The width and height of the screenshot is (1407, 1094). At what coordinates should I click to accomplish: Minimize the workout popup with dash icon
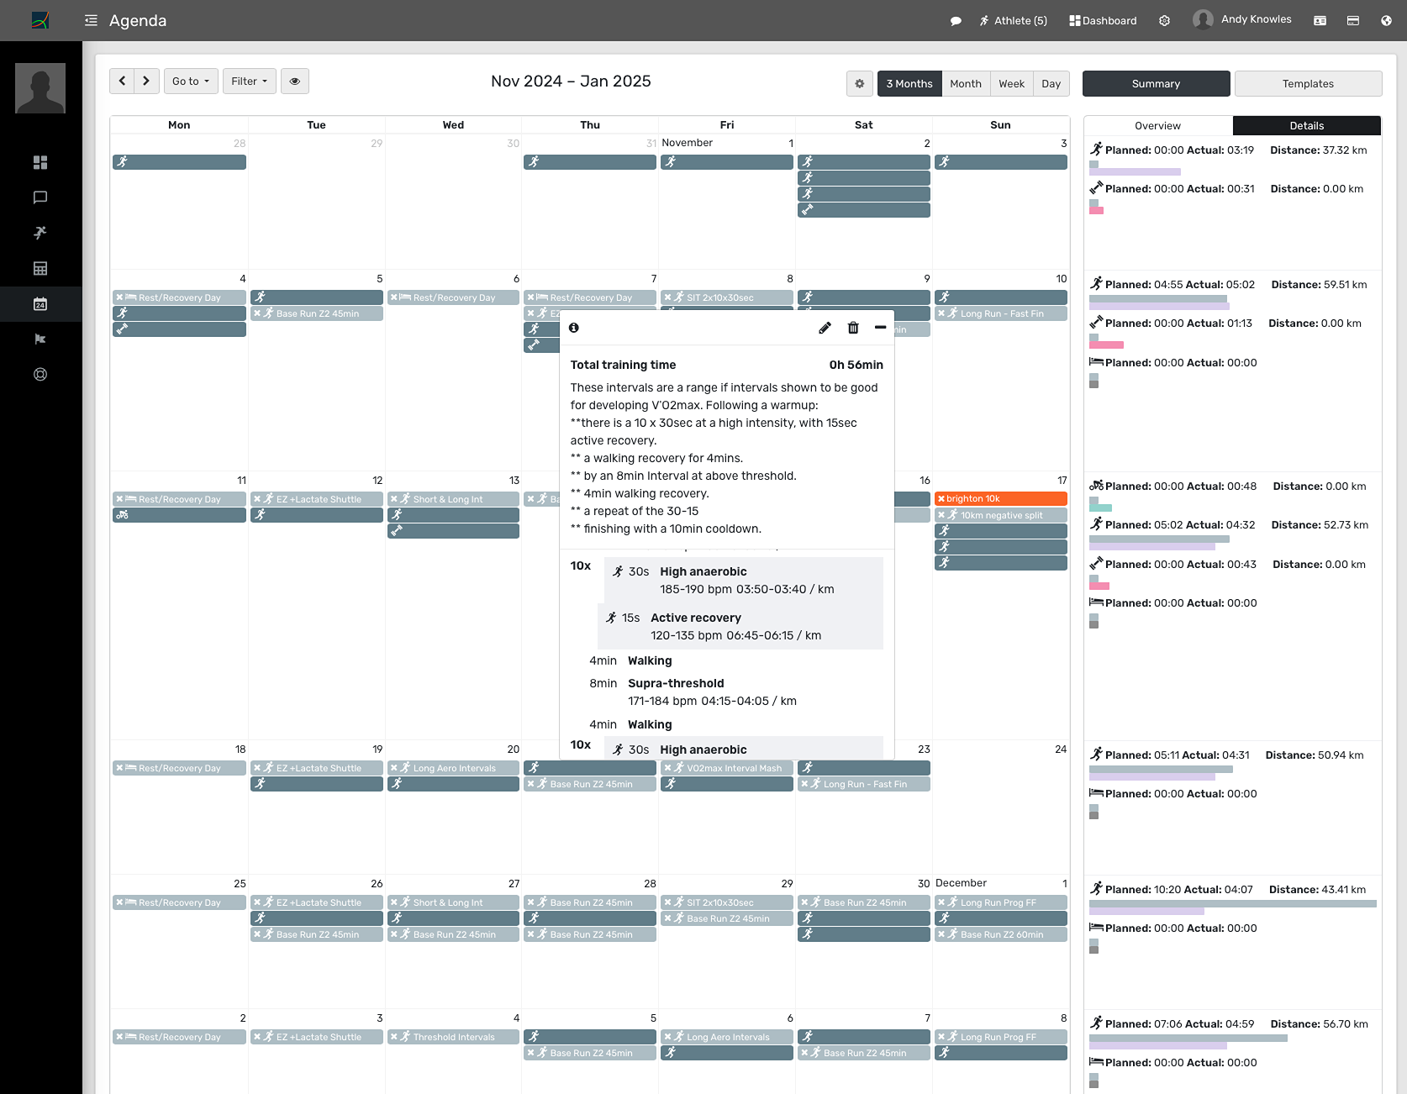click(880, 328)
